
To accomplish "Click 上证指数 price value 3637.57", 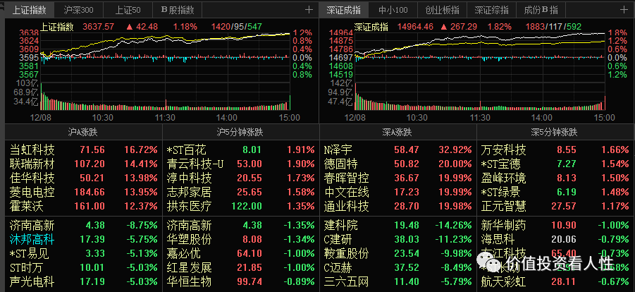I will [x=99, y=28].
